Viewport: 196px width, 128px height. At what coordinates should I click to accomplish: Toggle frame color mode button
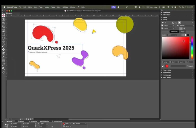(173, 23)
